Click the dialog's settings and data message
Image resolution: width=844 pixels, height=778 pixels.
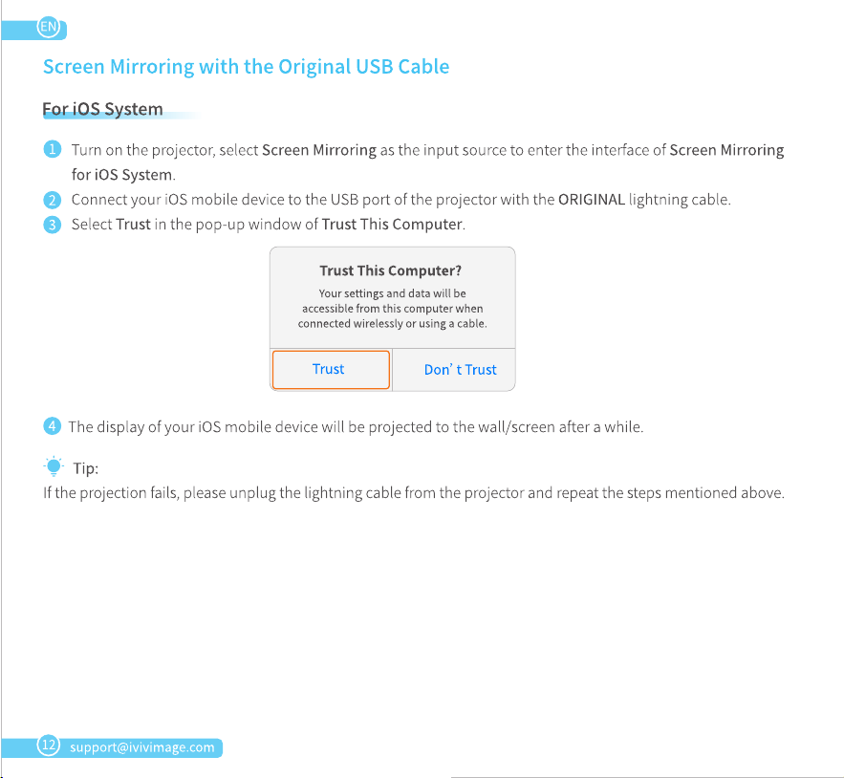[393, 309]
